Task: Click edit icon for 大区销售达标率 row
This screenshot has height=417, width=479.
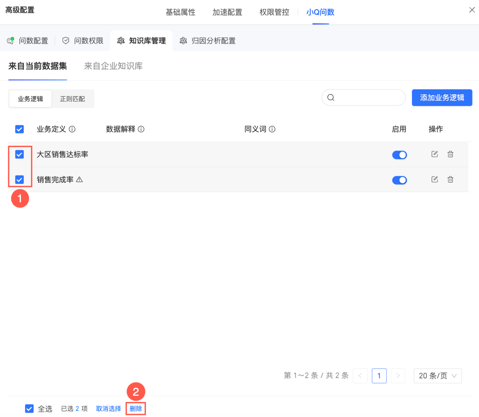Action: pos(434,154)
